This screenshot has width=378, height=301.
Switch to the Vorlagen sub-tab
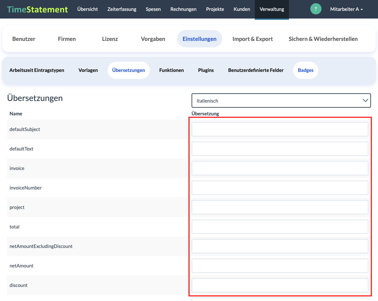[88, 70]
